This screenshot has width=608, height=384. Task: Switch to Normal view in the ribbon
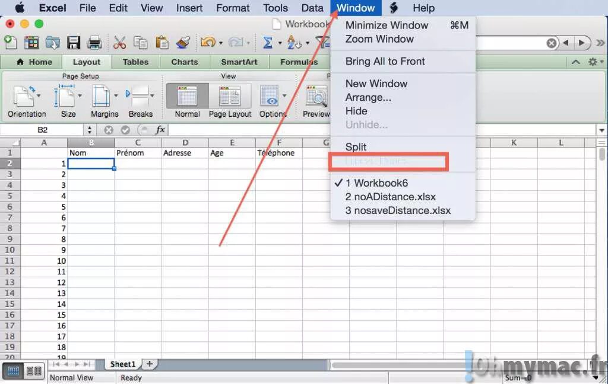coord(187,101)
